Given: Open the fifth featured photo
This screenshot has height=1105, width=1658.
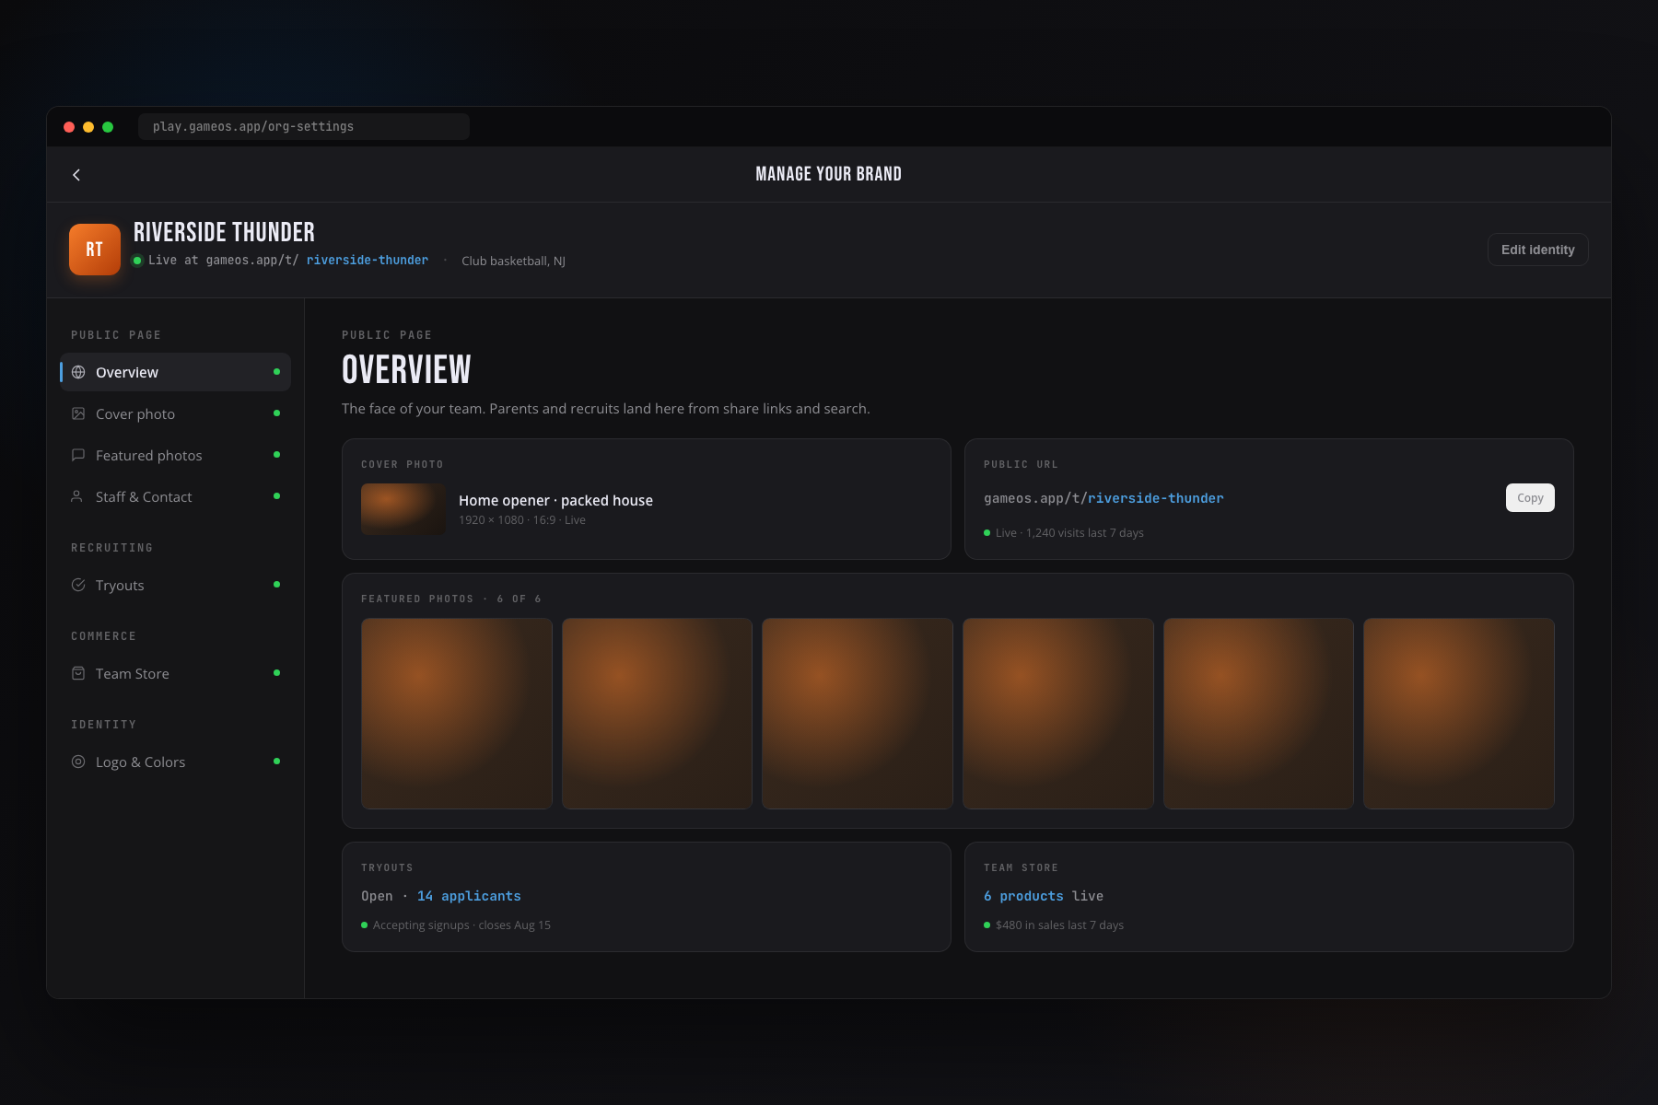Looking at the screenshot, I should point(1258,714).
